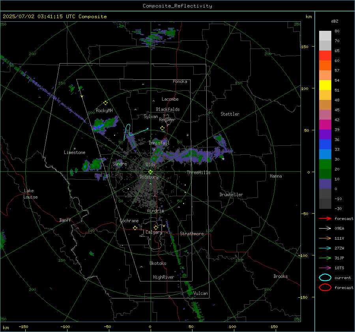Click the Blackfalds label
The width and height of the screenshot is (355, 332).
click(x=168, y=109)
